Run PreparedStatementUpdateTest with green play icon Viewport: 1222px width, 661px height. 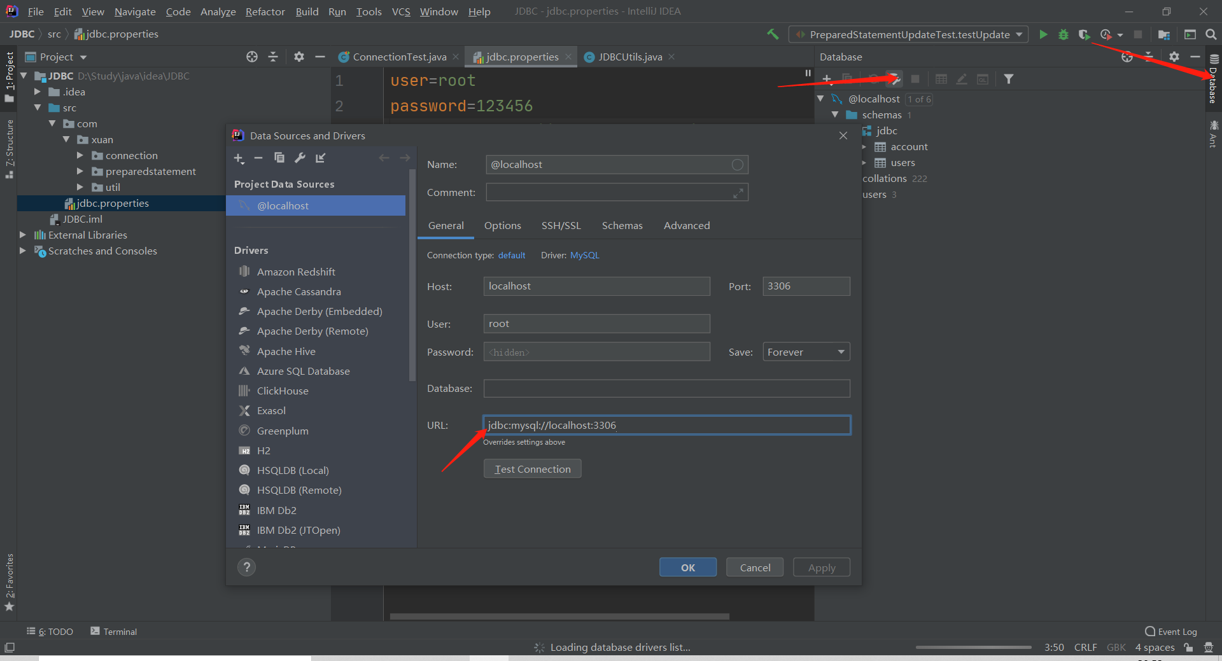click(x=1043, y=34)
